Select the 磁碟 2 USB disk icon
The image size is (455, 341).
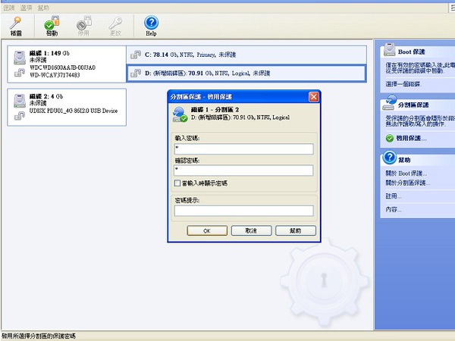click(x=20, y=101)
